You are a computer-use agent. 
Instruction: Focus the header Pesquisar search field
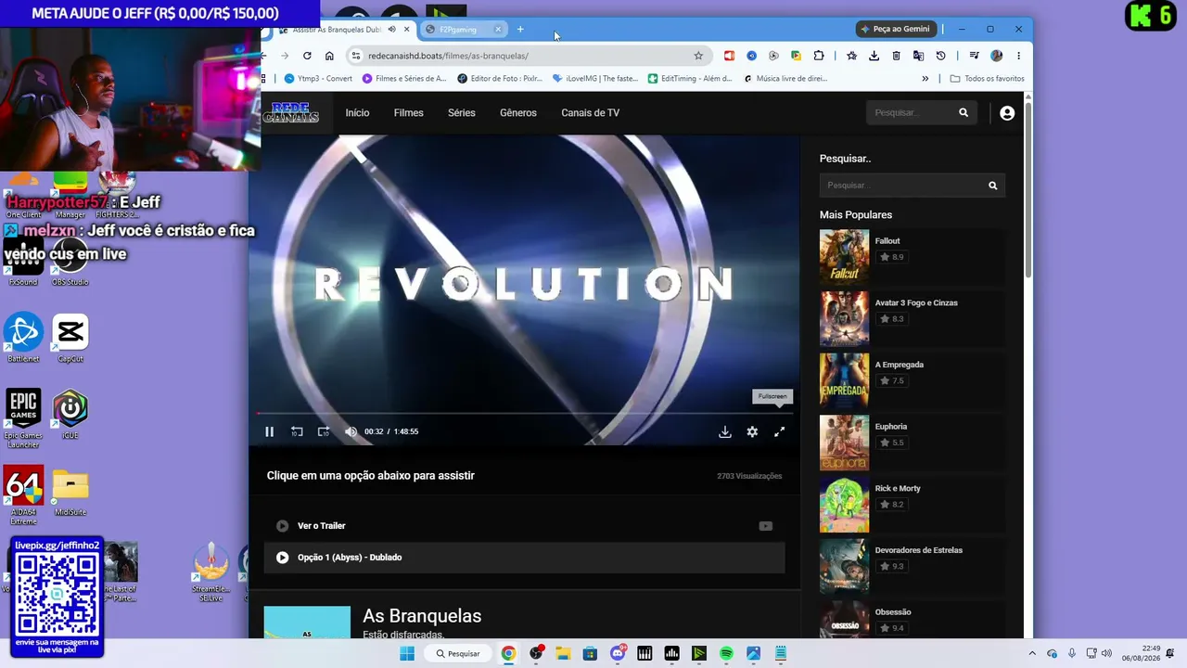[913, 113]
